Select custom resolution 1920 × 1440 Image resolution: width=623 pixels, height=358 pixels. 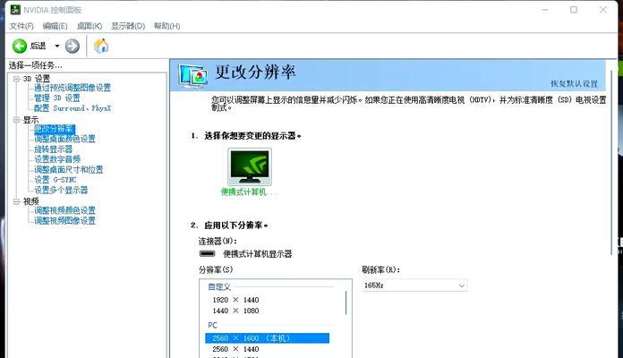pyautogui.click(x=235, y=300)
